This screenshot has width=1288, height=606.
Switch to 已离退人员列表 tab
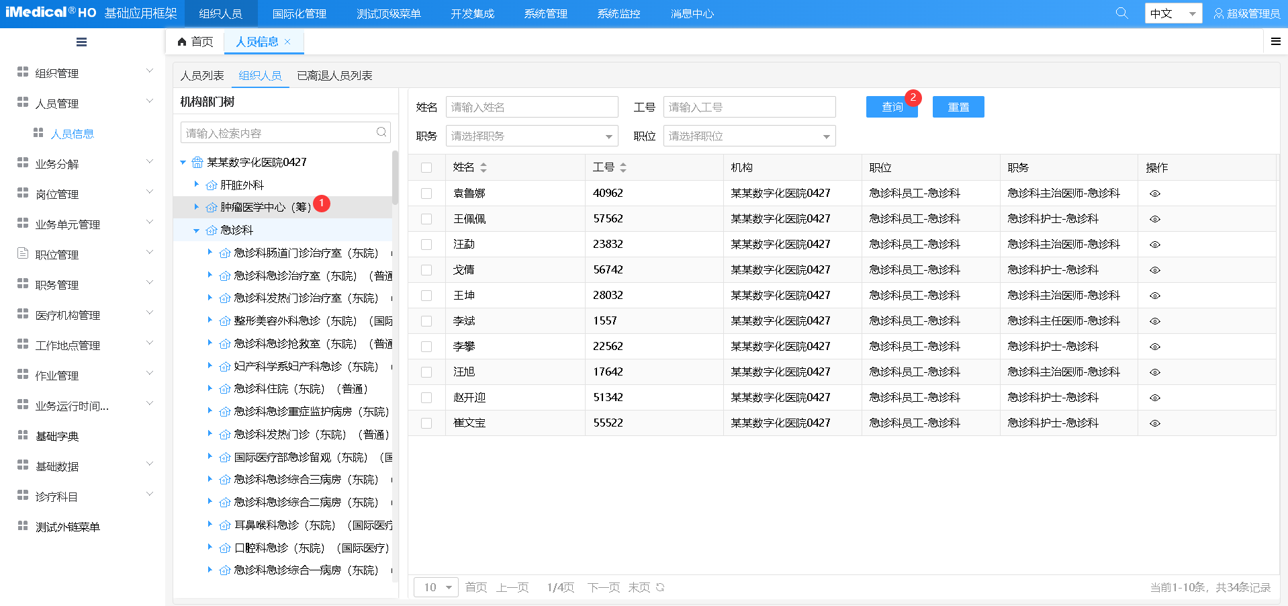tap(334, 76)
